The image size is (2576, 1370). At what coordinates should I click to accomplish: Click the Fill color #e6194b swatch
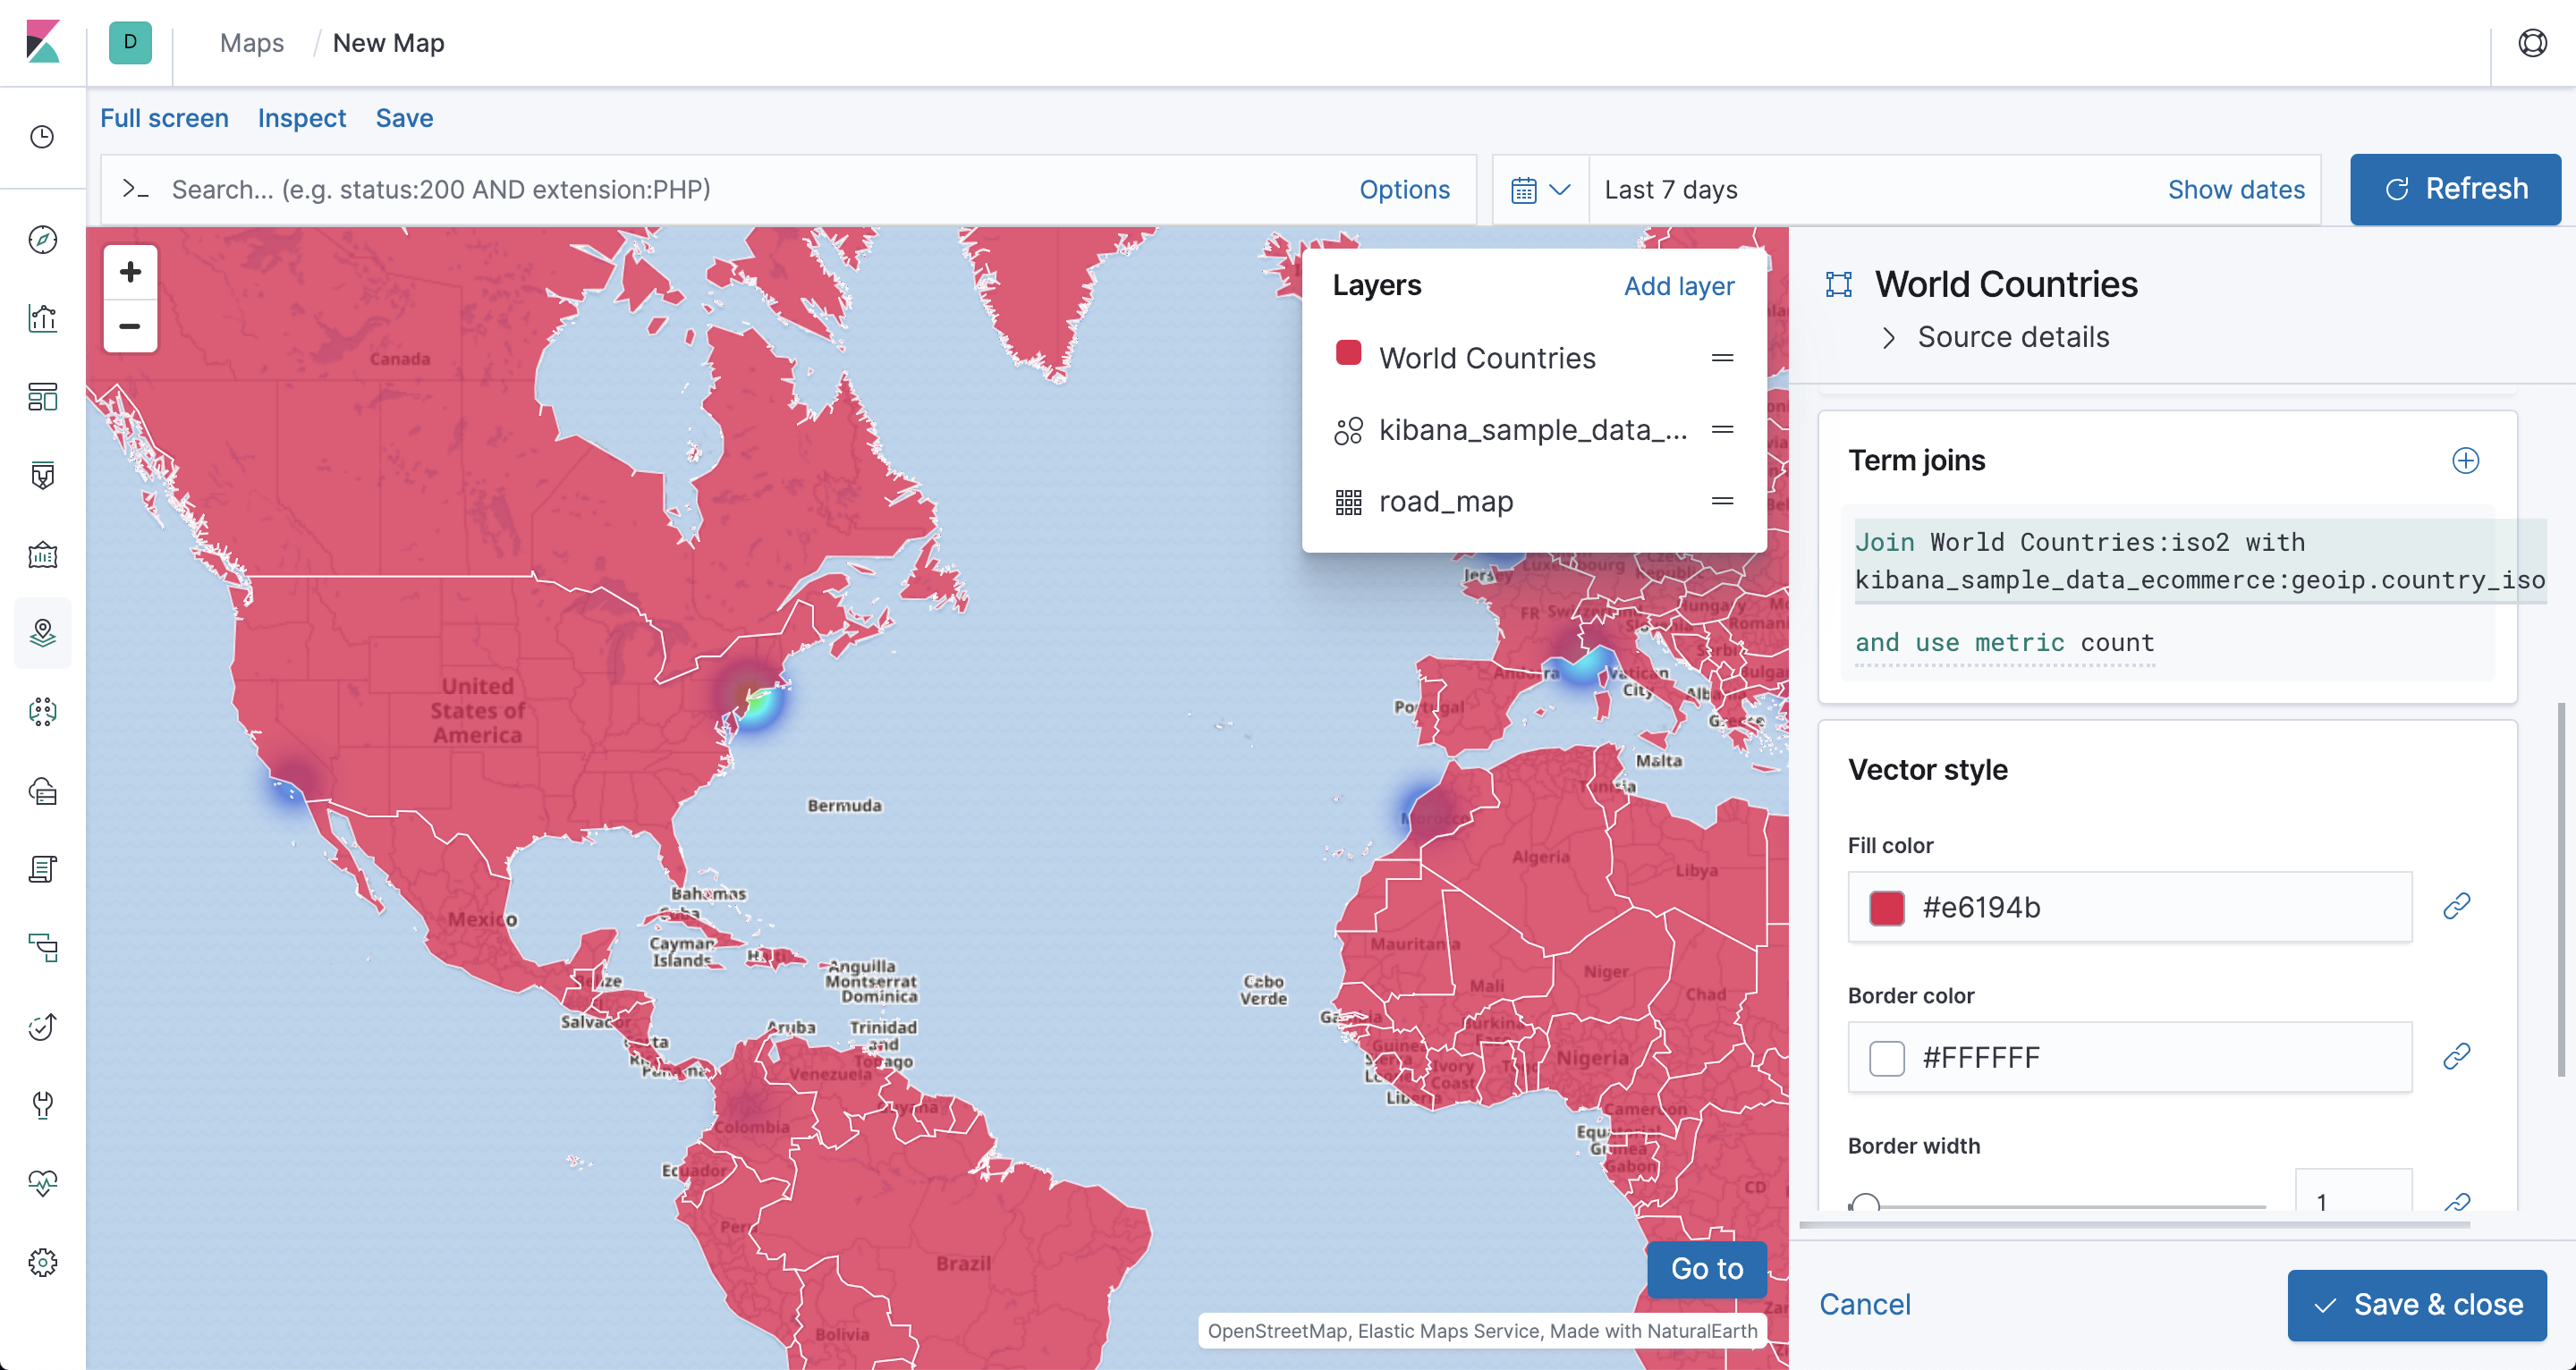tap(1886, 908)
